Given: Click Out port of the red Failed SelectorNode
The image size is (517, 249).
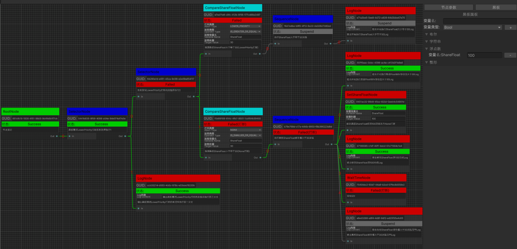Looking at the screenshot, I should point(194,97).
